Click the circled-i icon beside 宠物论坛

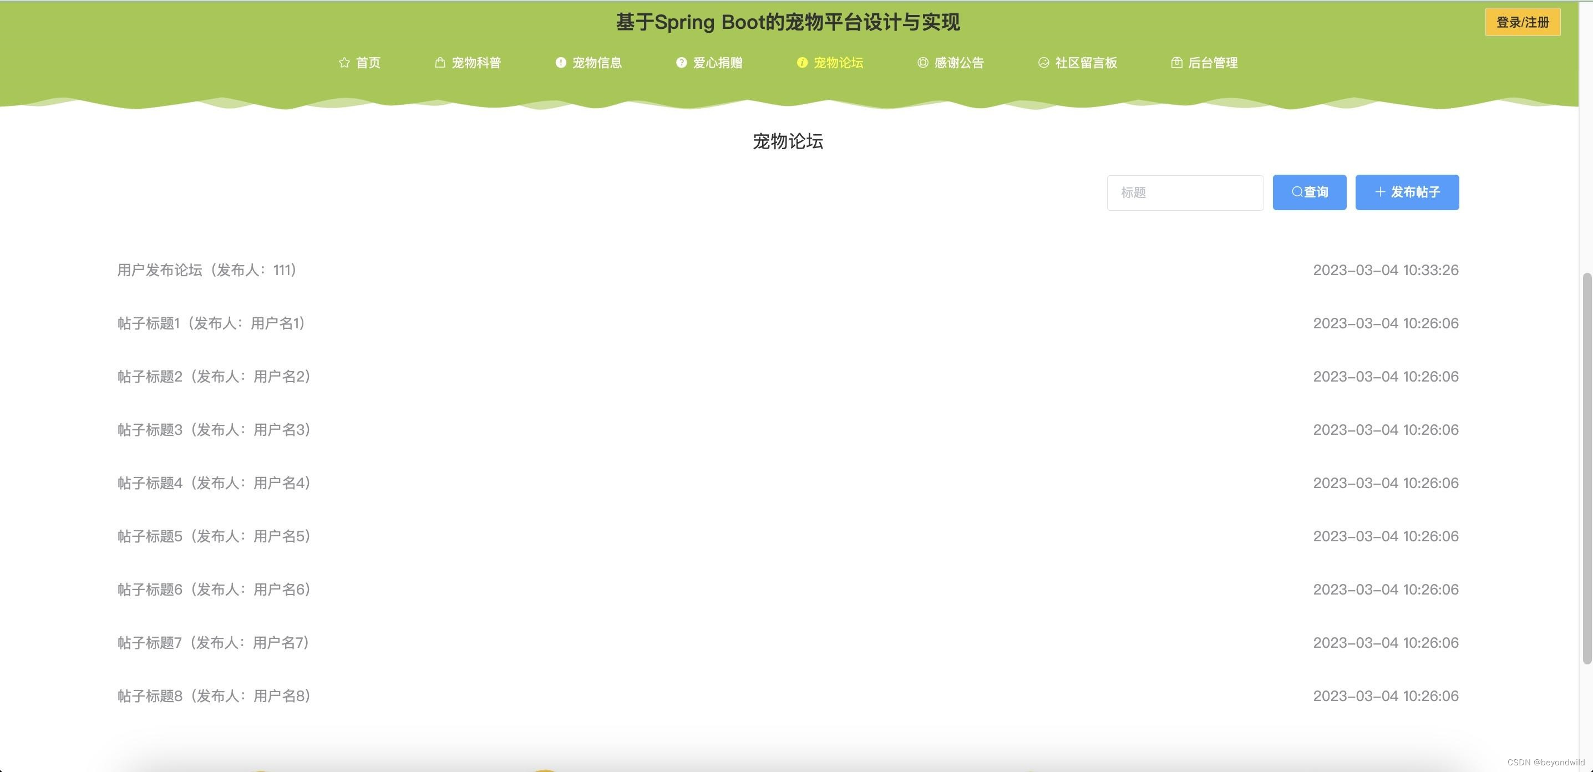click(801, 63)
